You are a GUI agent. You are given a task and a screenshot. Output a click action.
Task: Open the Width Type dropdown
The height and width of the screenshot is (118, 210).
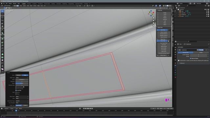pyautogui.click(x=22, y=78)
